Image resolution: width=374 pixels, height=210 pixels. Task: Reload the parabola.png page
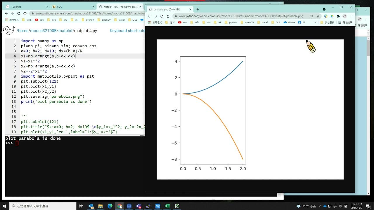(x=162, y=16)
